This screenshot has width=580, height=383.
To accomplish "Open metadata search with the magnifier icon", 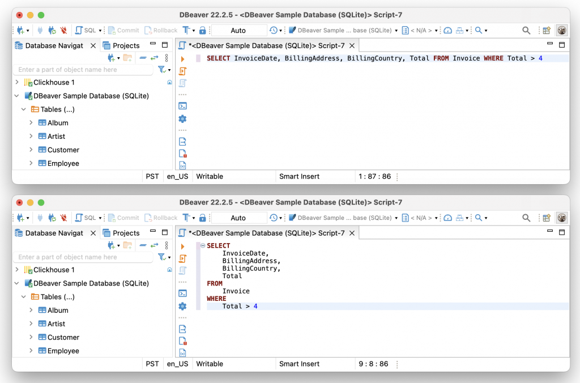I will (x=526, y=30).
